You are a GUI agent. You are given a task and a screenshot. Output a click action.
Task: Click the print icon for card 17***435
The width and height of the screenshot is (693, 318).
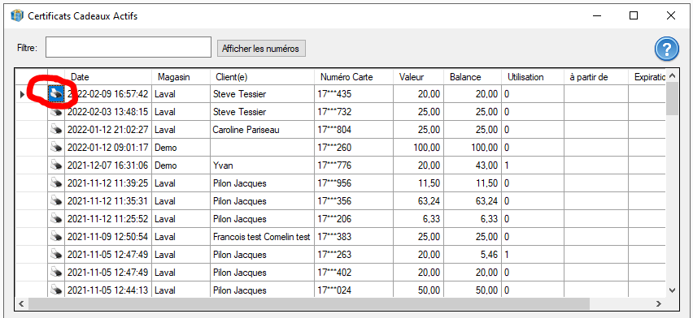tap(56, 94)
